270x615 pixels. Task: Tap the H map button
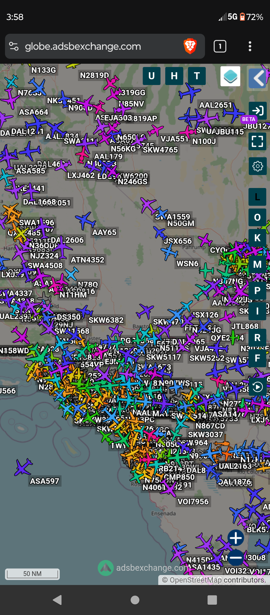(174, 76)
